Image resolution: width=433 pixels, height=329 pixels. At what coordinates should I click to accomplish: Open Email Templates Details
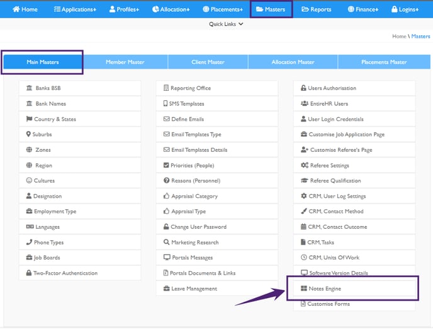(217, 149)
